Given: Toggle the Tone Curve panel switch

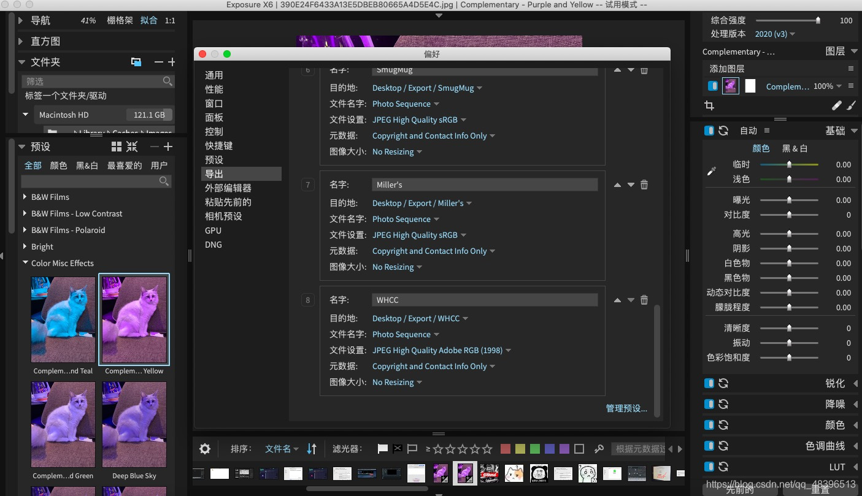Looking at the screenshot, I should [x=709, y=446].
